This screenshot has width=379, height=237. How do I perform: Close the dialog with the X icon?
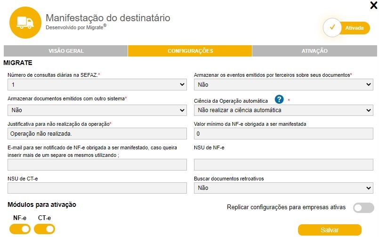point(374,6)
